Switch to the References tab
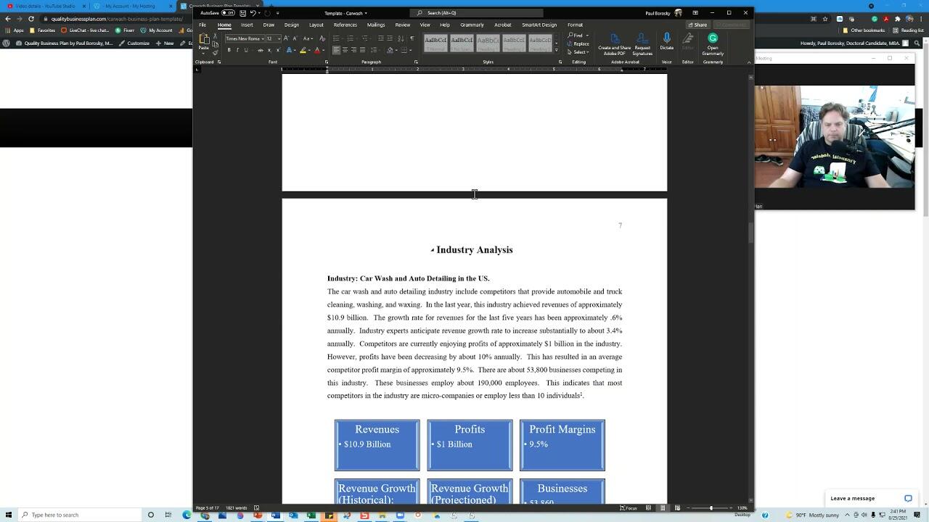 [345, 25]
